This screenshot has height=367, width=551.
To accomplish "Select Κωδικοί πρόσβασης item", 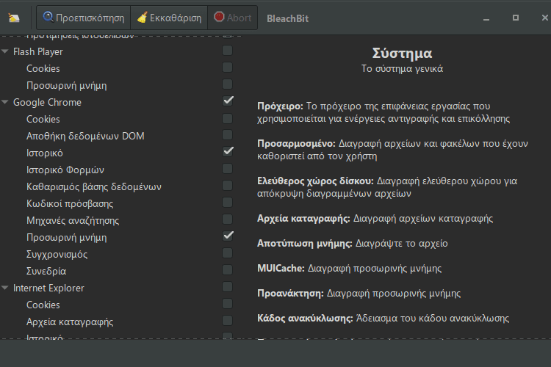I will pos(70,203).
